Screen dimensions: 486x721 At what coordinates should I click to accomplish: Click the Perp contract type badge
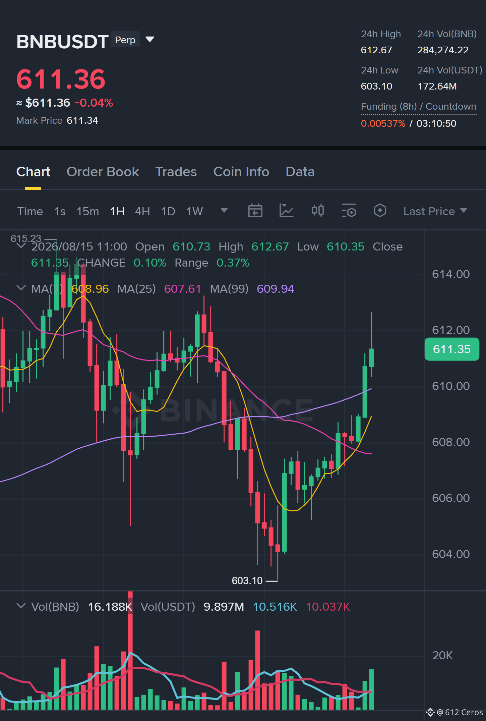pyautogui.click(x=125, y=40)
